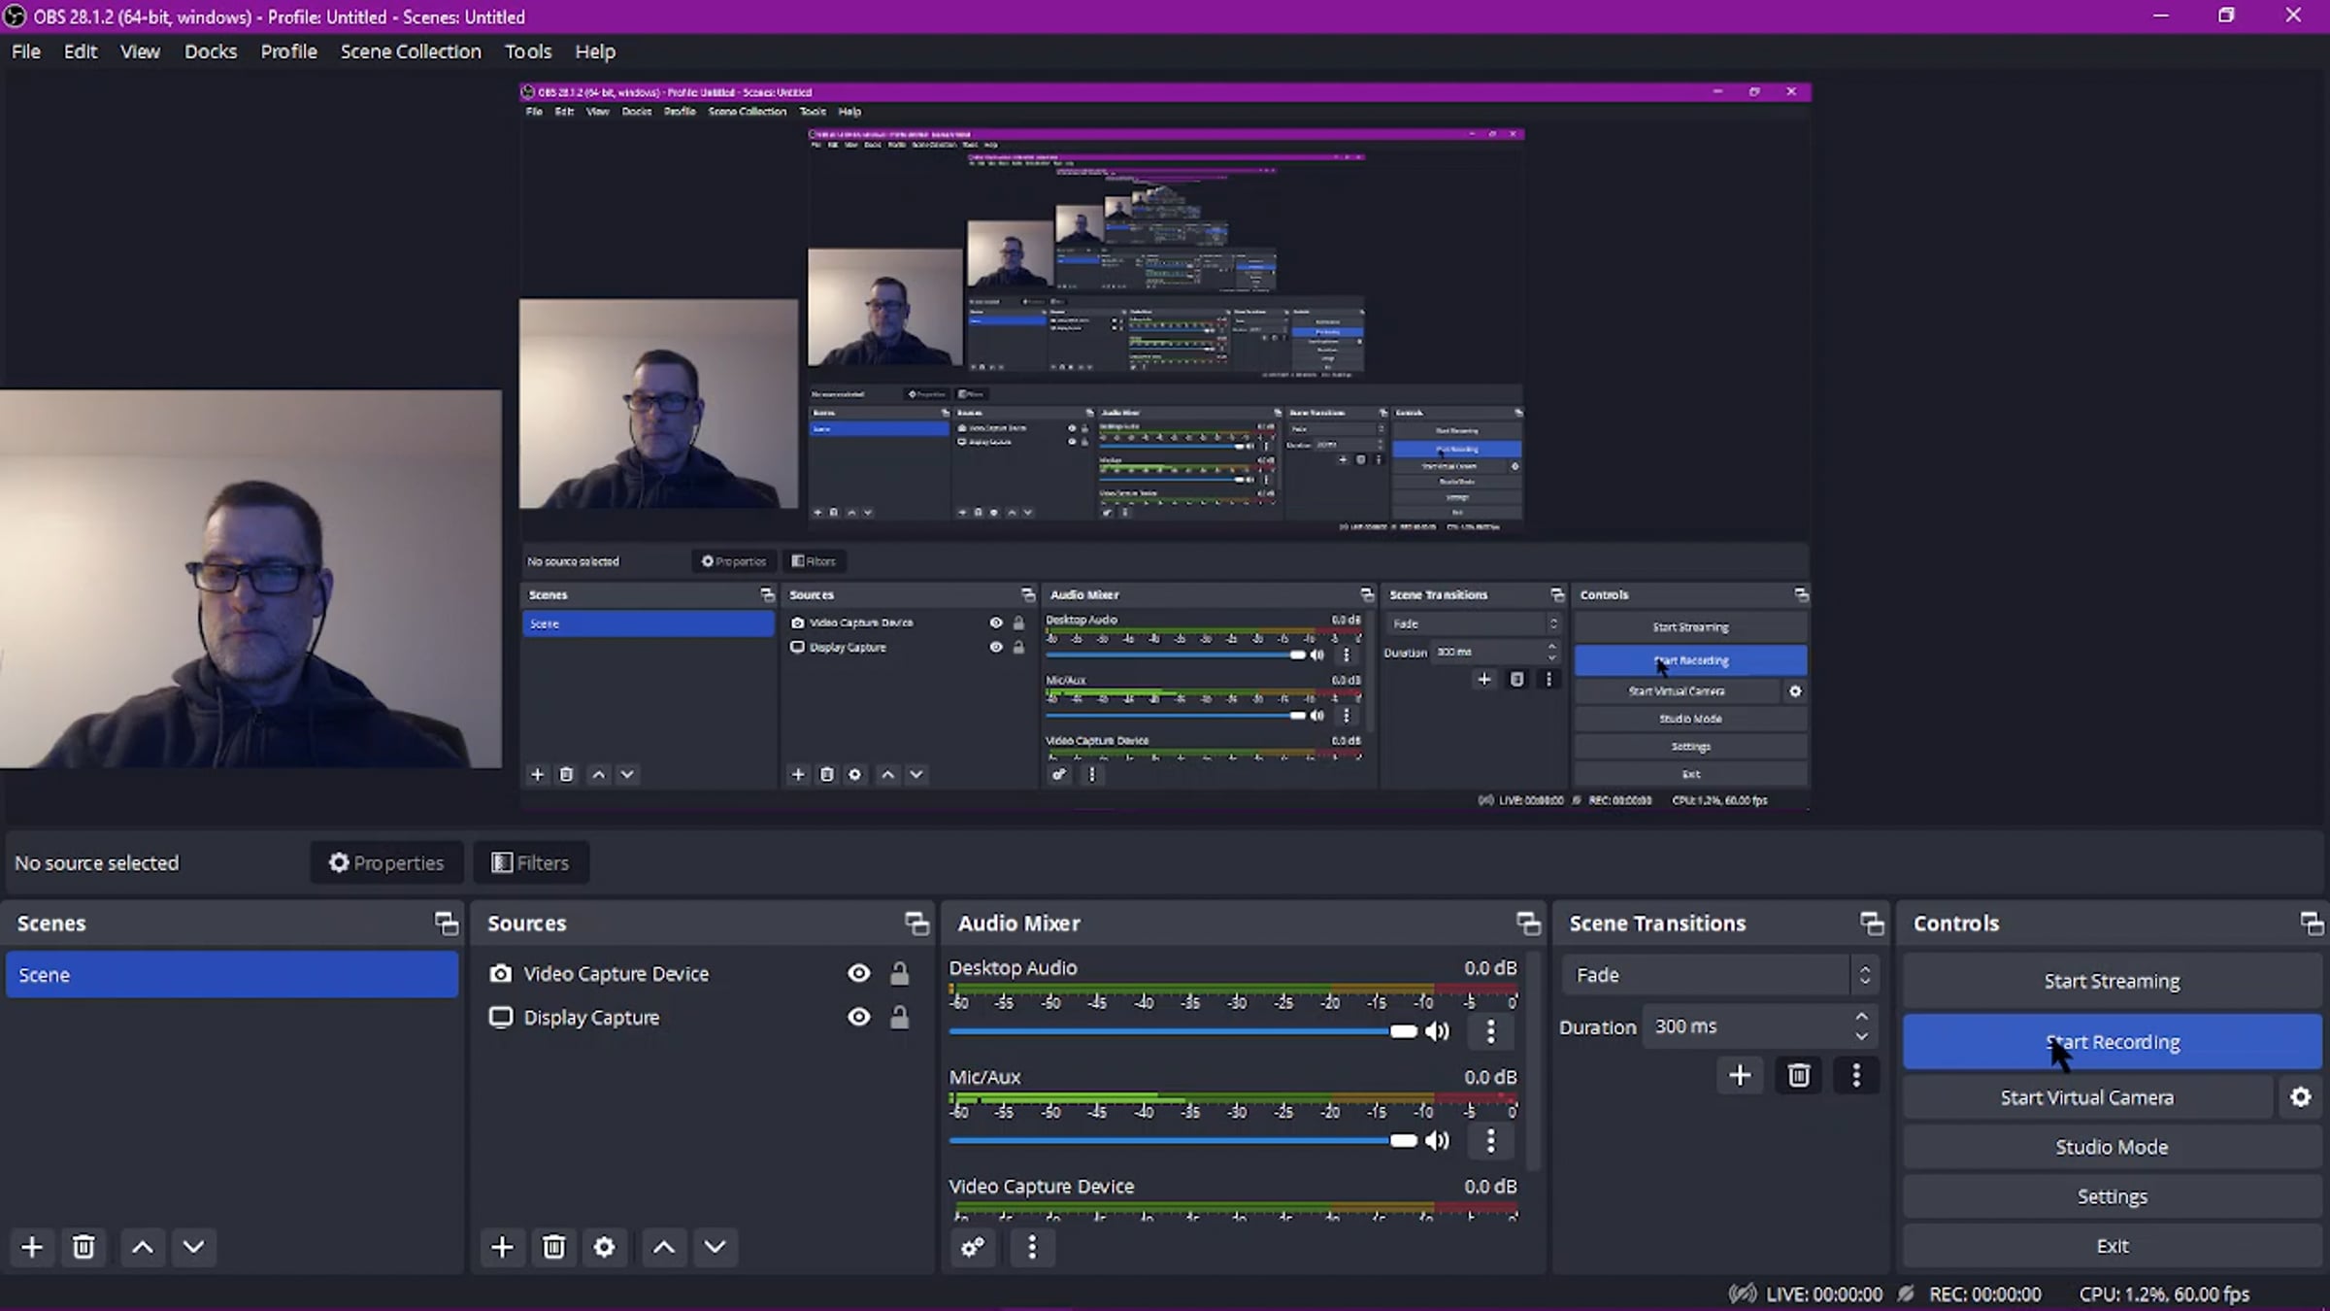The width and height of the screenshot is (2330, 1311).
Task: Open the Scene Collection menu
Action: click(410, 51)
